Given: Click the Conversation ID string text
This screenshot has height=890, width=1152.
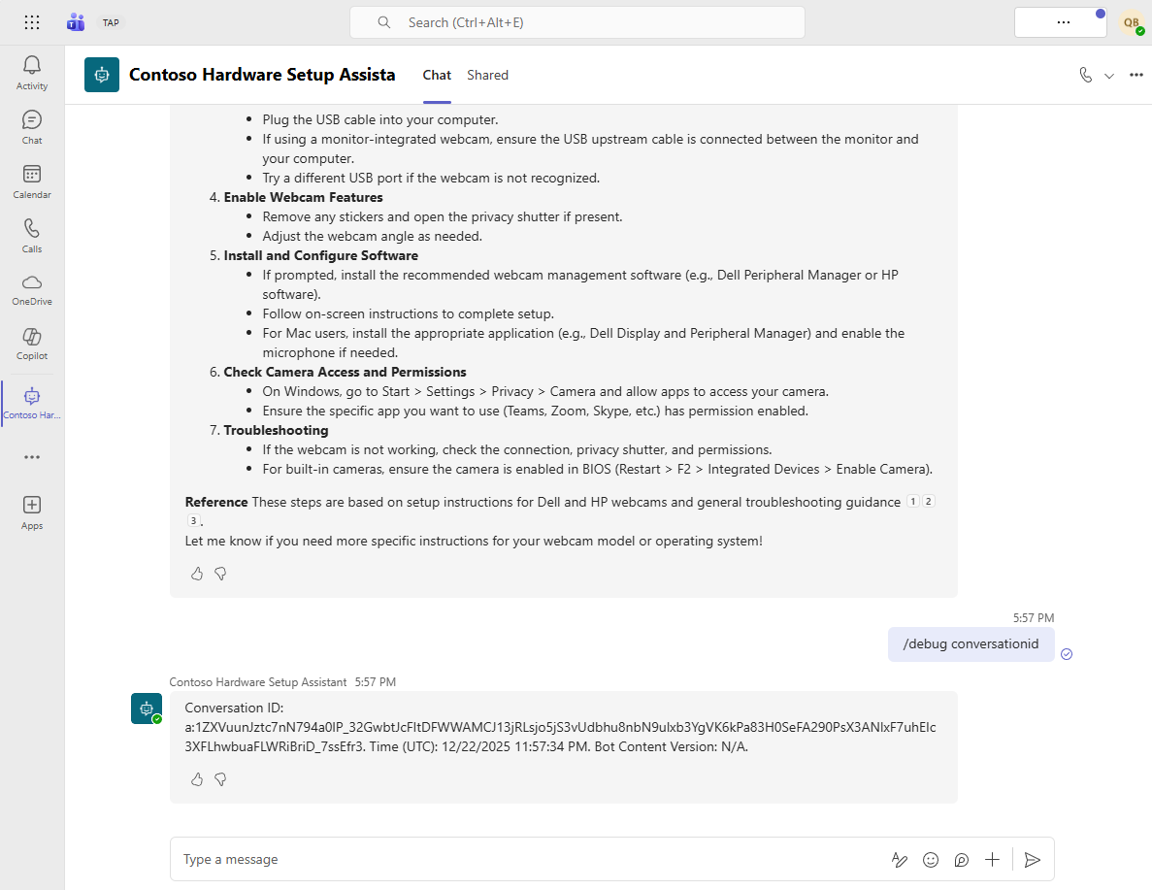Looking at the screenshot, I should pos(560,737).
